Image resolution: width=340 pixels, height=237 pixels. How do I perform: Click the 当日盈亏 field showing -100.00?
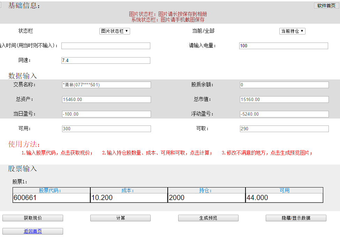tap(106, 114)
